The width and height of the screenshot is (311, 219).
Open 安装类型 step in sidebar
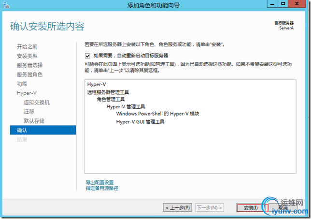coord(27,56)
